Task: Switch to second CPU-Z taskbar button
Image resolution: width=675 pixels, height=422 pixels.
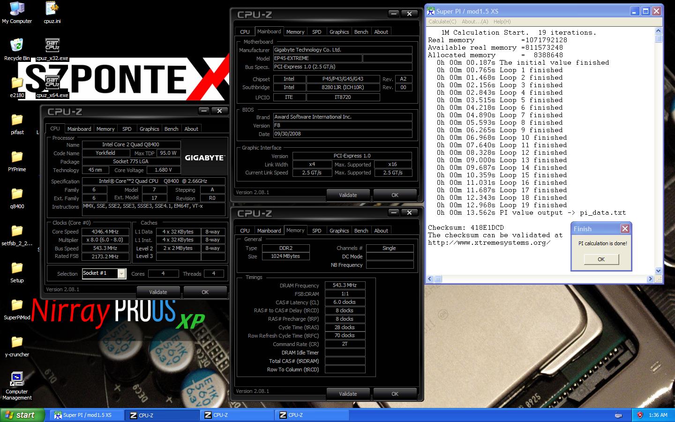Action: [237, 415]
